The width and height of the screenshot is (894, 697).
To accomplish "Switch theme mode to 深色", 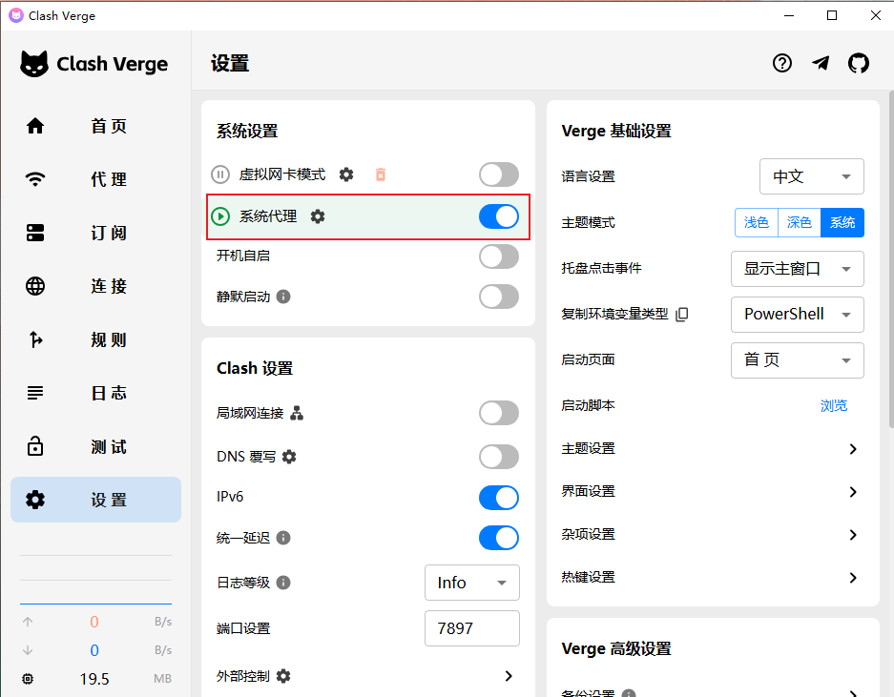I will [799, 222].
